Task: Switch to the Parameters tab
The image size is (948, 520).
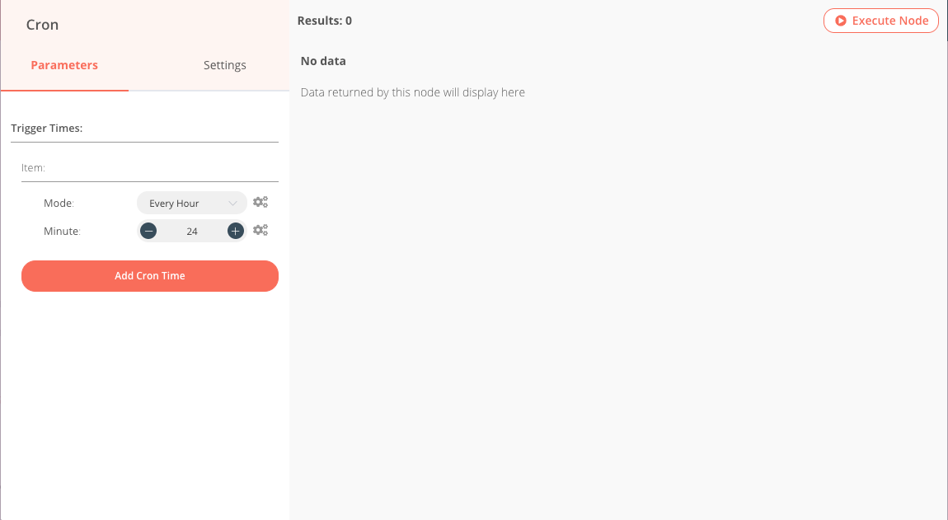Action: (x=64, y=65)
